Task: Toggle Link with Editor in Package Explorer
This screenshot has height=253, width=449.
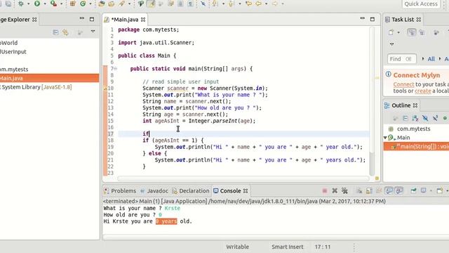Action: click(x=65, y=32)
